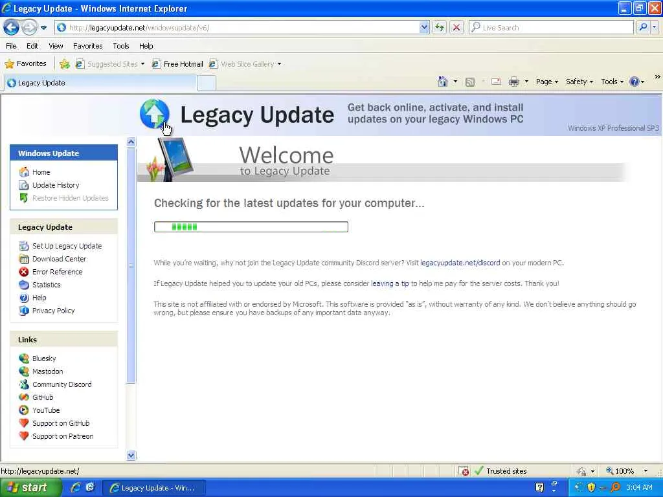Expand the command bar overflow chevron
This screenshot has width=663, height=497.
click(657, 77)
